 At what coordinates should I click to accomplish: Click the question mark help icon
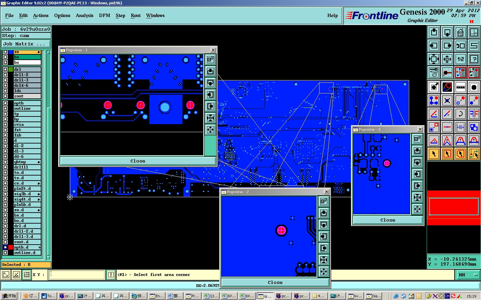click(474, 59)
